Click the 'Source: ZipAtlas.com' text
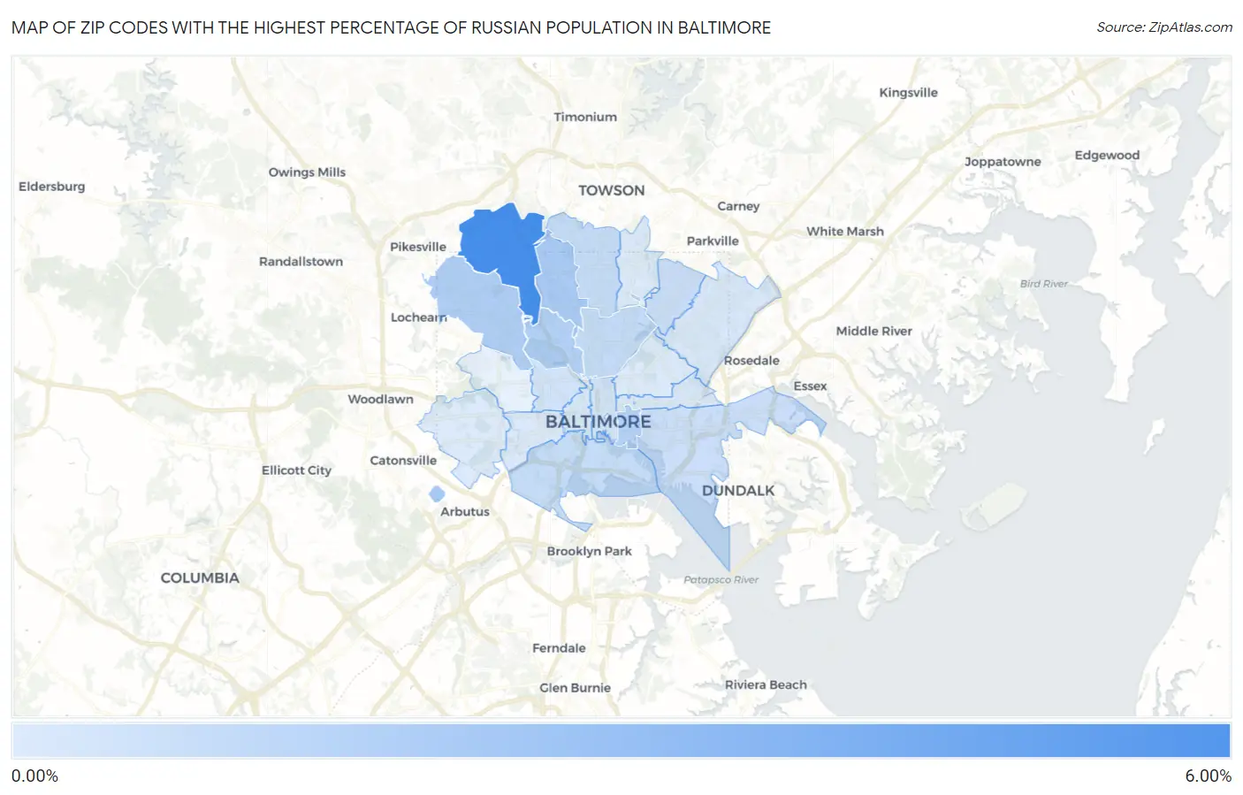1243x795 pixels. click(x=1164, y=27)
